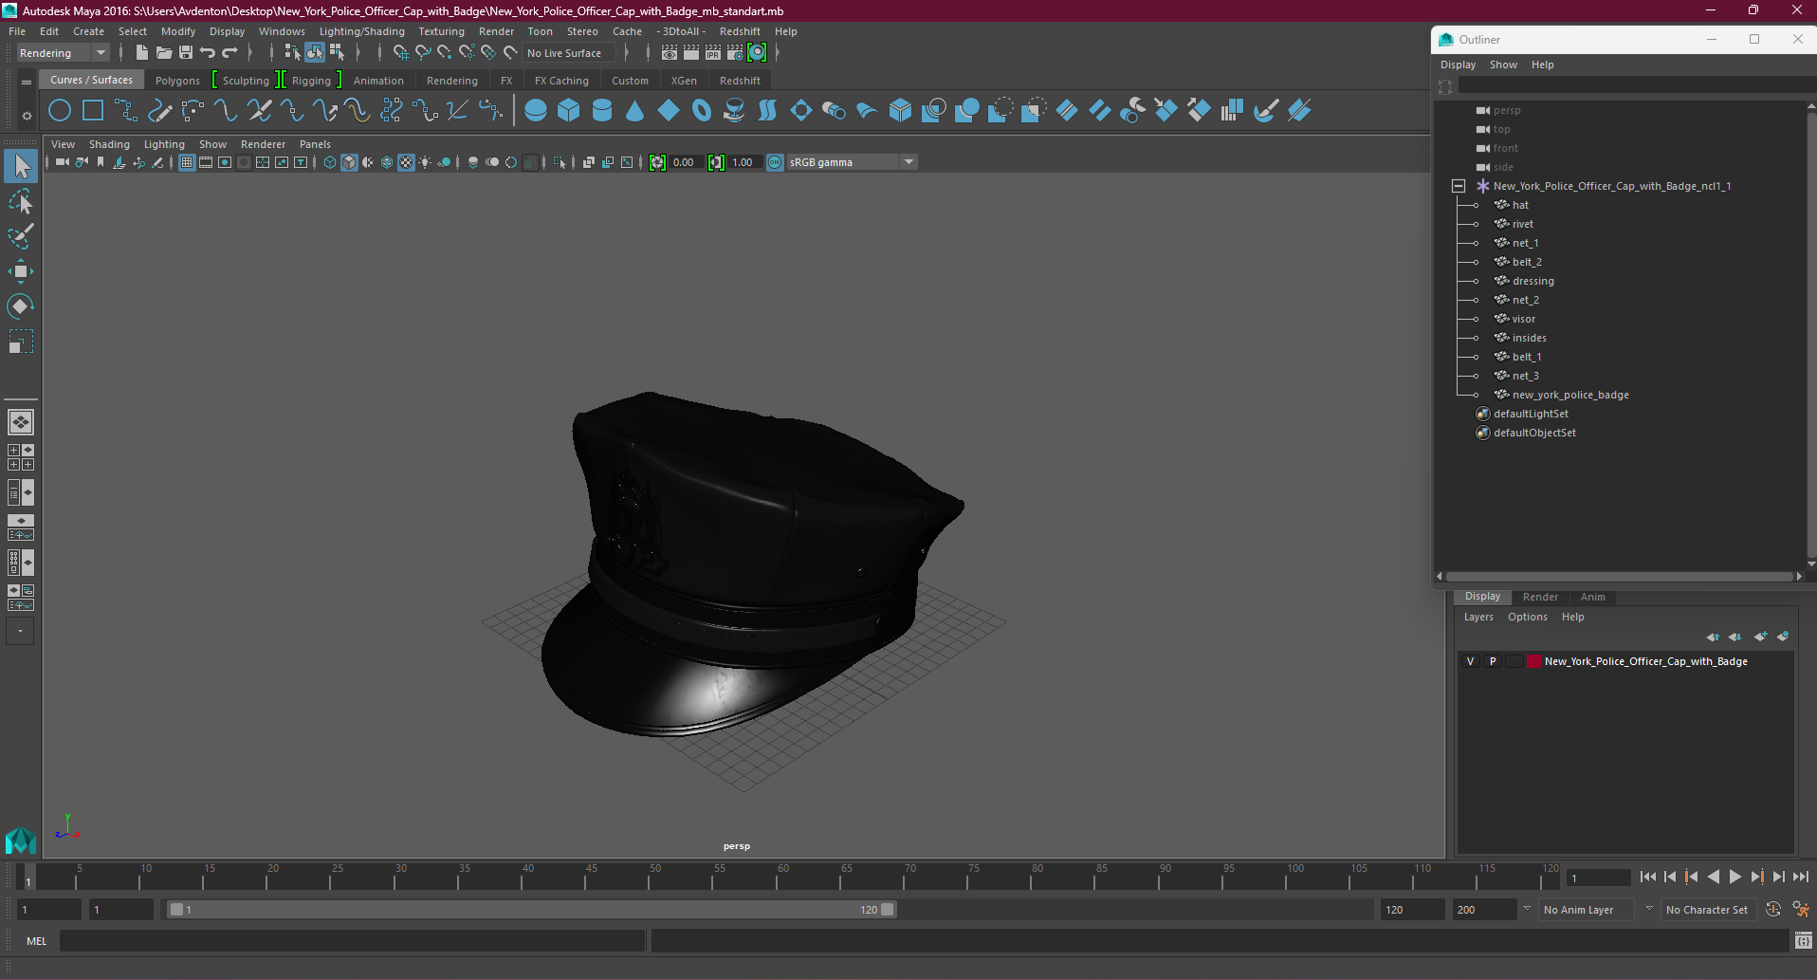Open the shelf tab options menu button
Viewport: 1817px width, 980px height.
pyautogui.click(x=27, y=83)
